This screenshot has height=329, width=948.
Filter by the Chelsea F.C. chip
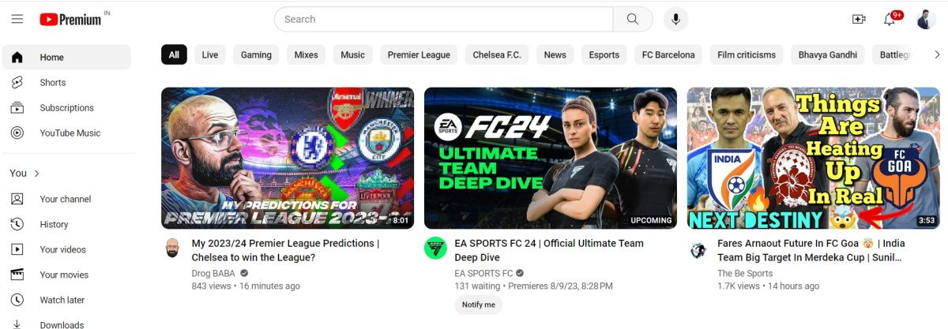[497, 54]
